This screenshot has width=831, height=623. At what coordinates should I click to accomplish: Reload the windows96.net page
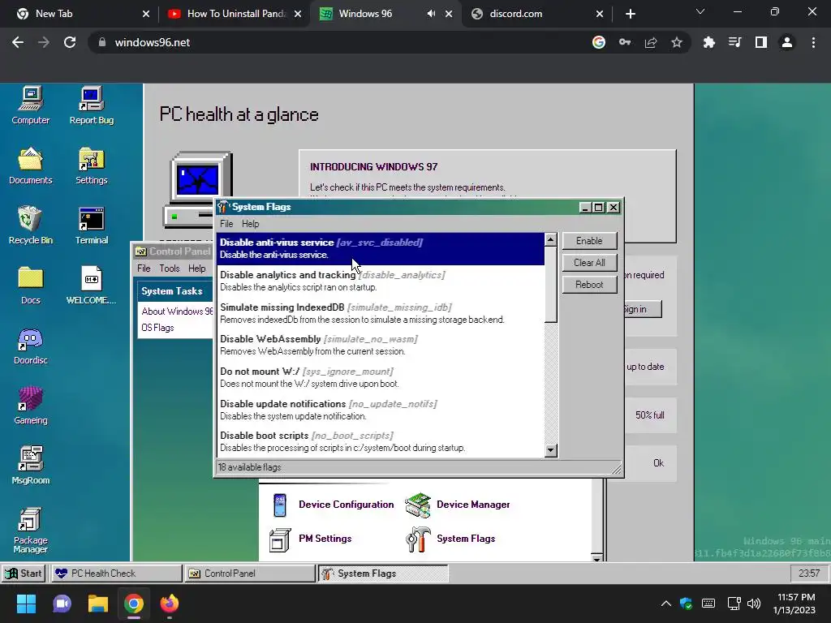coord(70,42)
